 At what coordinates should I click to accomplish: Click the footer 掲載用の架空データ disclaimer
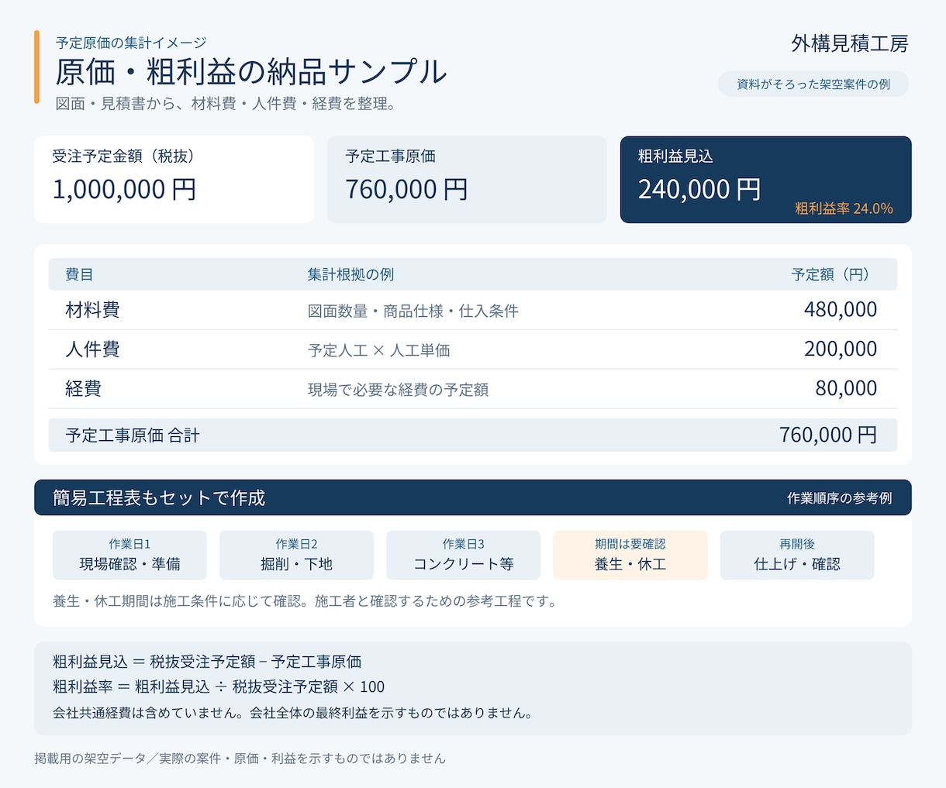(x=240, y=759)
